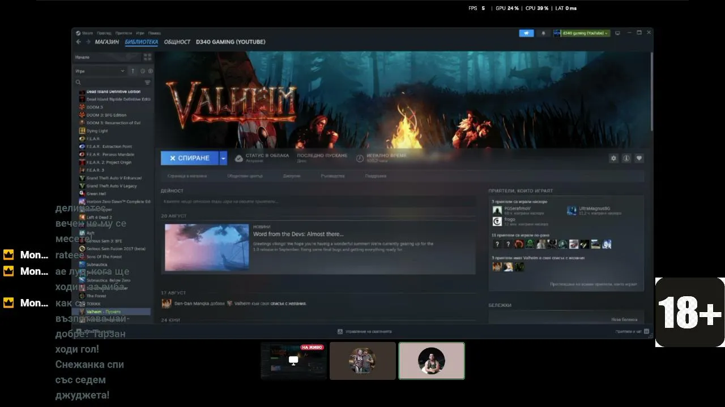
Task: Click the СПИРАНЕ stop button
Action: coord(190,158)
